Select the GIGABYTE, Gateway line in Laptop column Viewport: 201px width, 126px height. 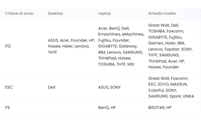pyautogui.click(x=118, y=46)
